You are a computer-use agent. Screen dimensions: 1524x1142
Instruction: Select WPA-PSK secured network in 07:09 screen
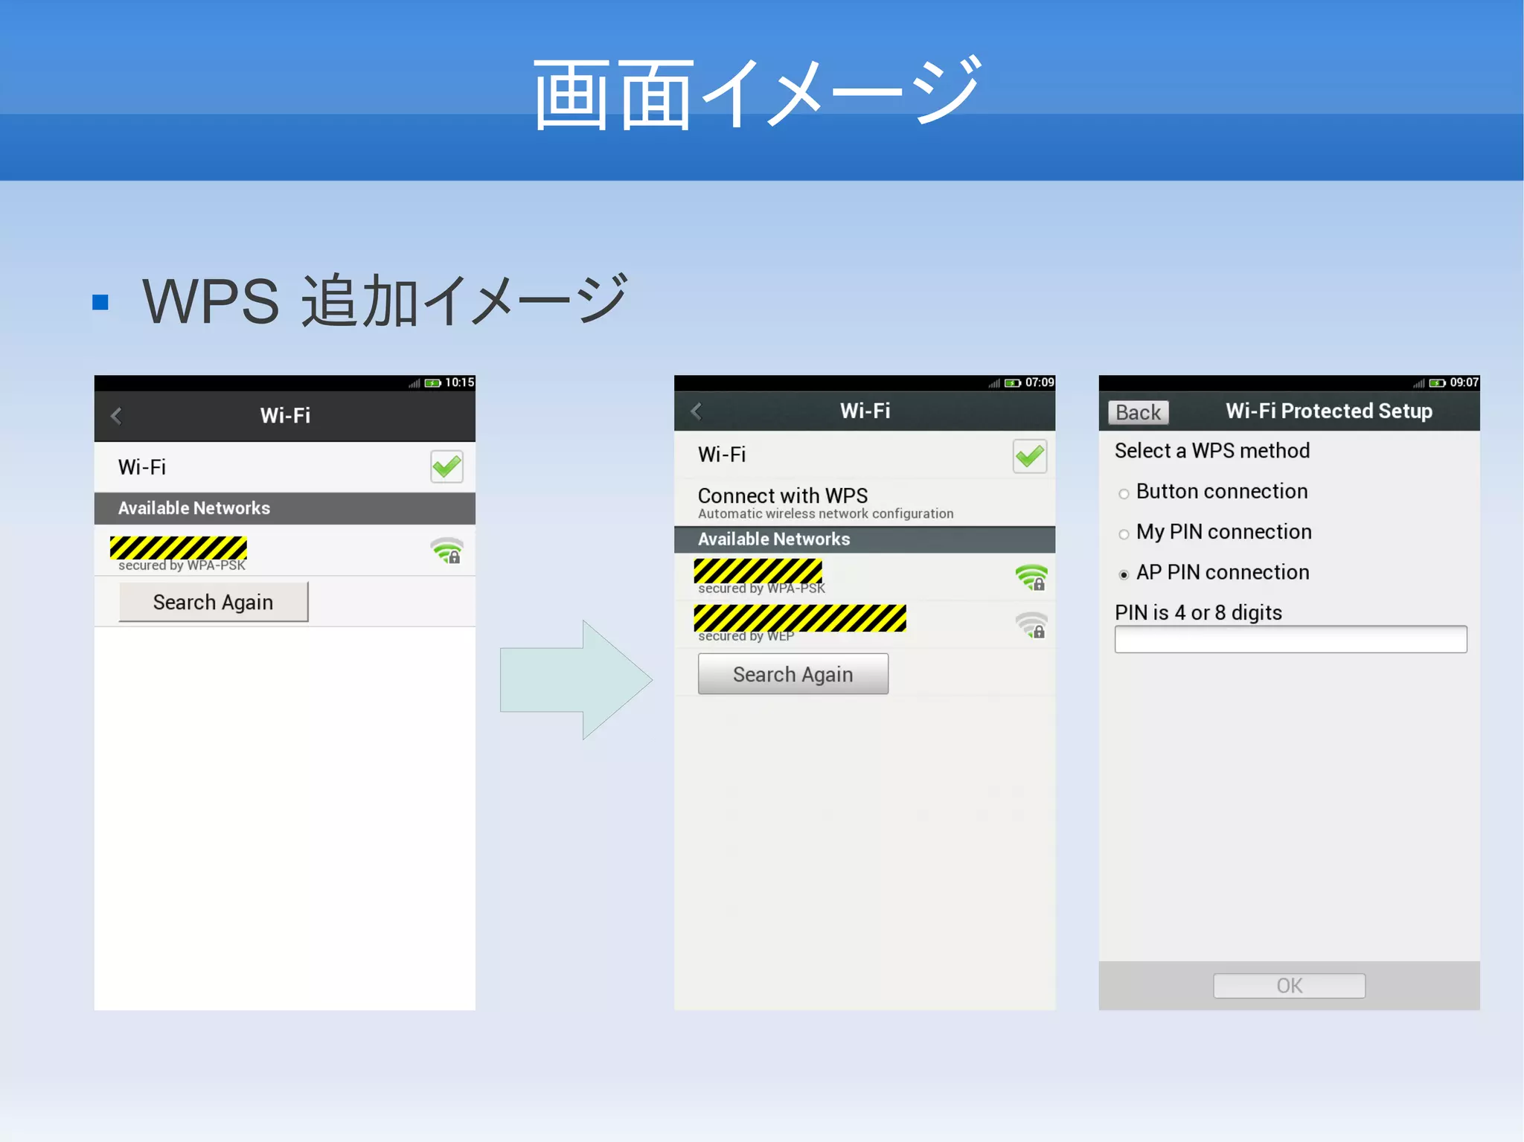pyautogui.click(x=864, y=577)
